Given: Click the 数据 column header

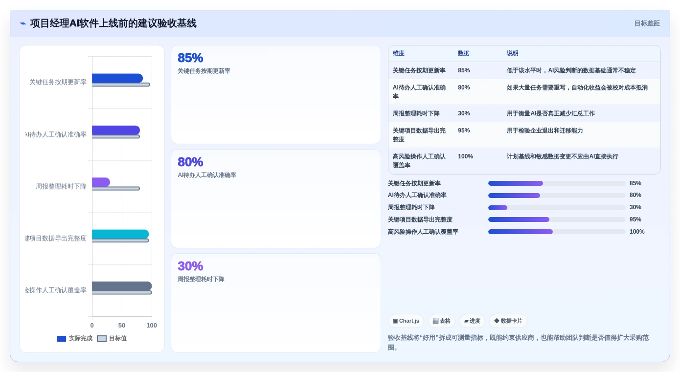Looking at the screenshot, I should tap(464, 54).
